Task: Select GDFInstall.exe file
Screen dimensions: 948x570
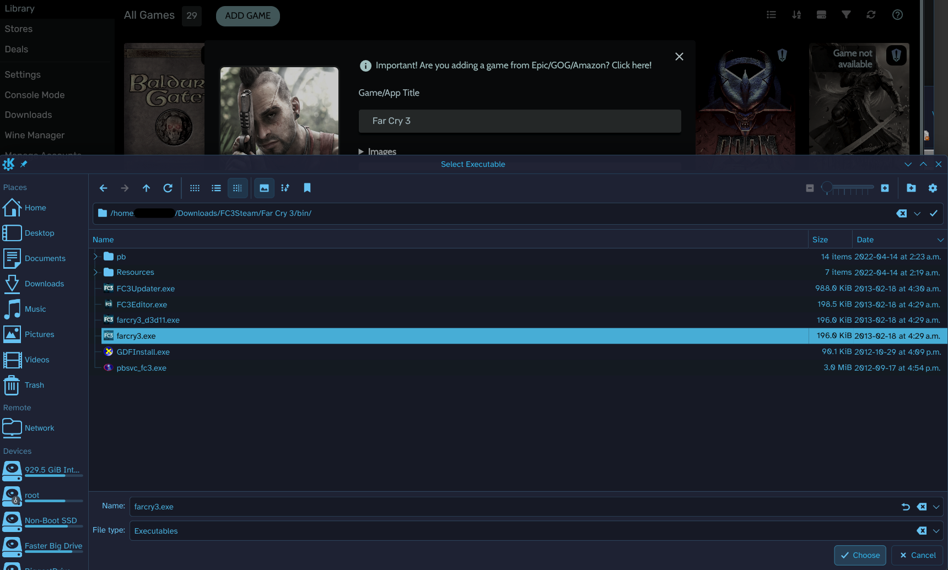Action: (x=143, y=352)
